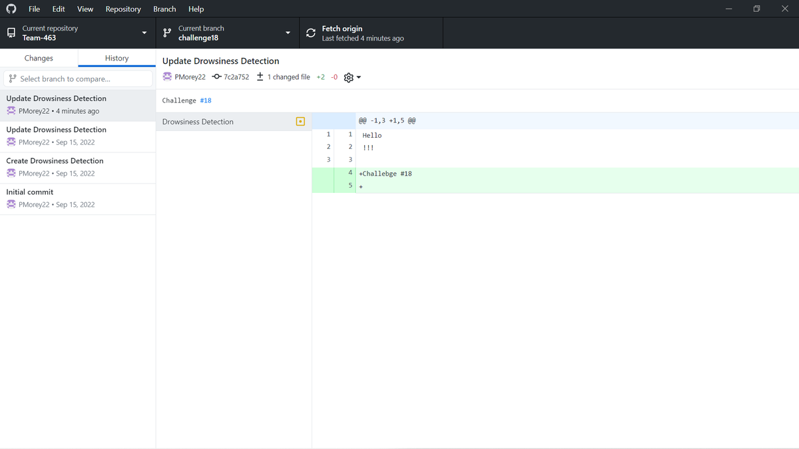This screenshot has height=449, width=799.
Task: Open the diff settings gear dropdown
Action: tap(352, 77)
